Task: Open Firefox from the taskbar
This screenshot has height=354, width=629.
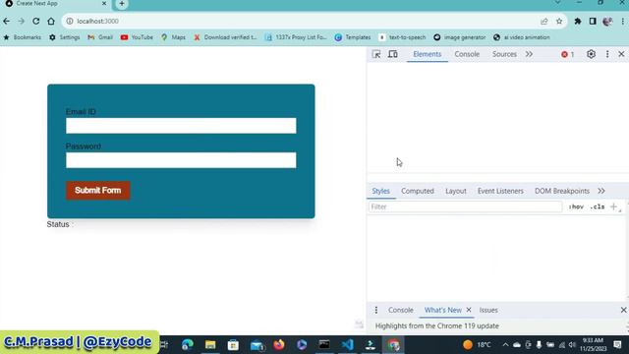Action: point(279,345)
